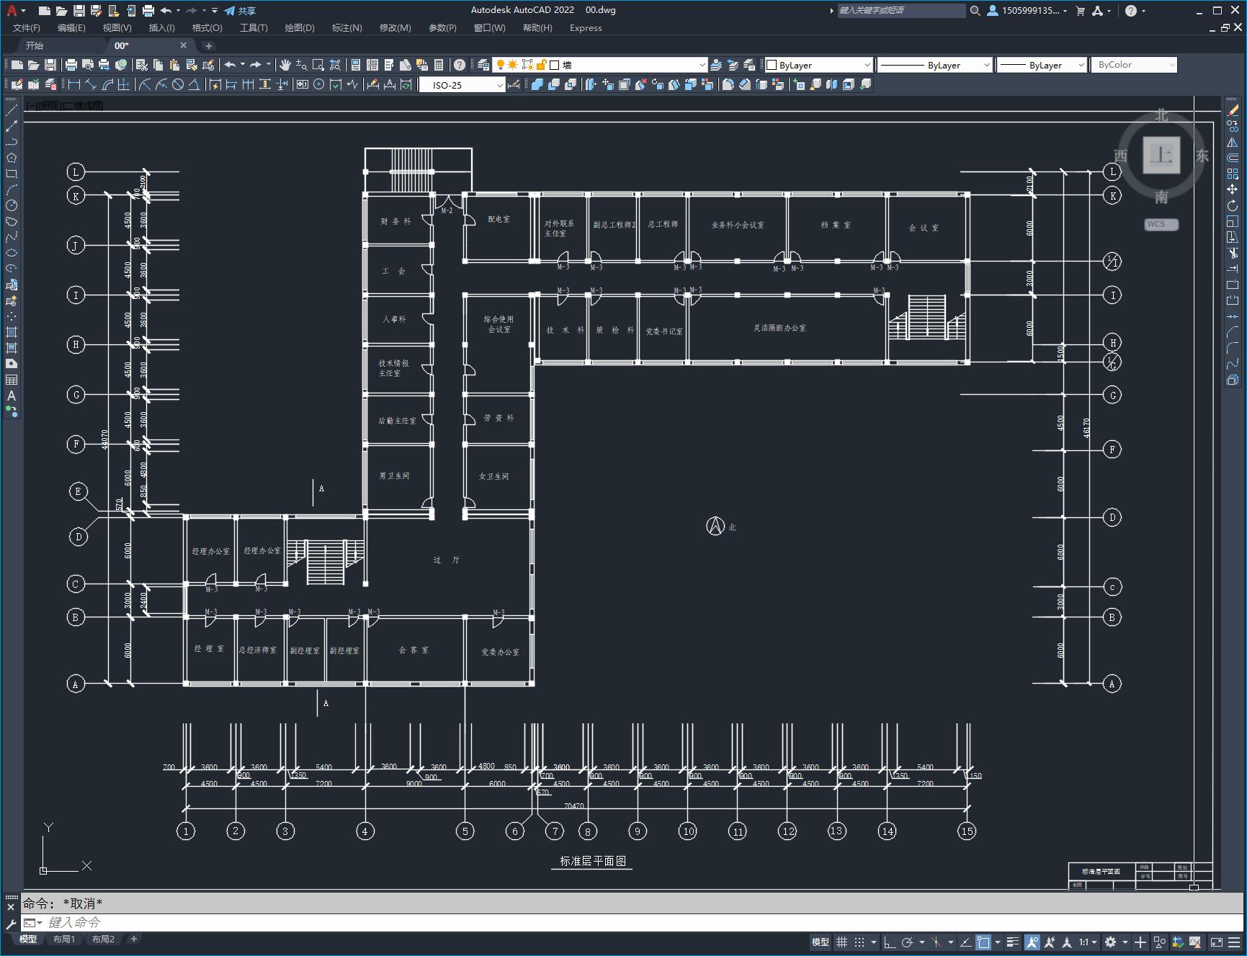Toggle snap mode in status bar
This screenshot has height=956, width=1247.
pyautogui.click(x=859, y=942)
